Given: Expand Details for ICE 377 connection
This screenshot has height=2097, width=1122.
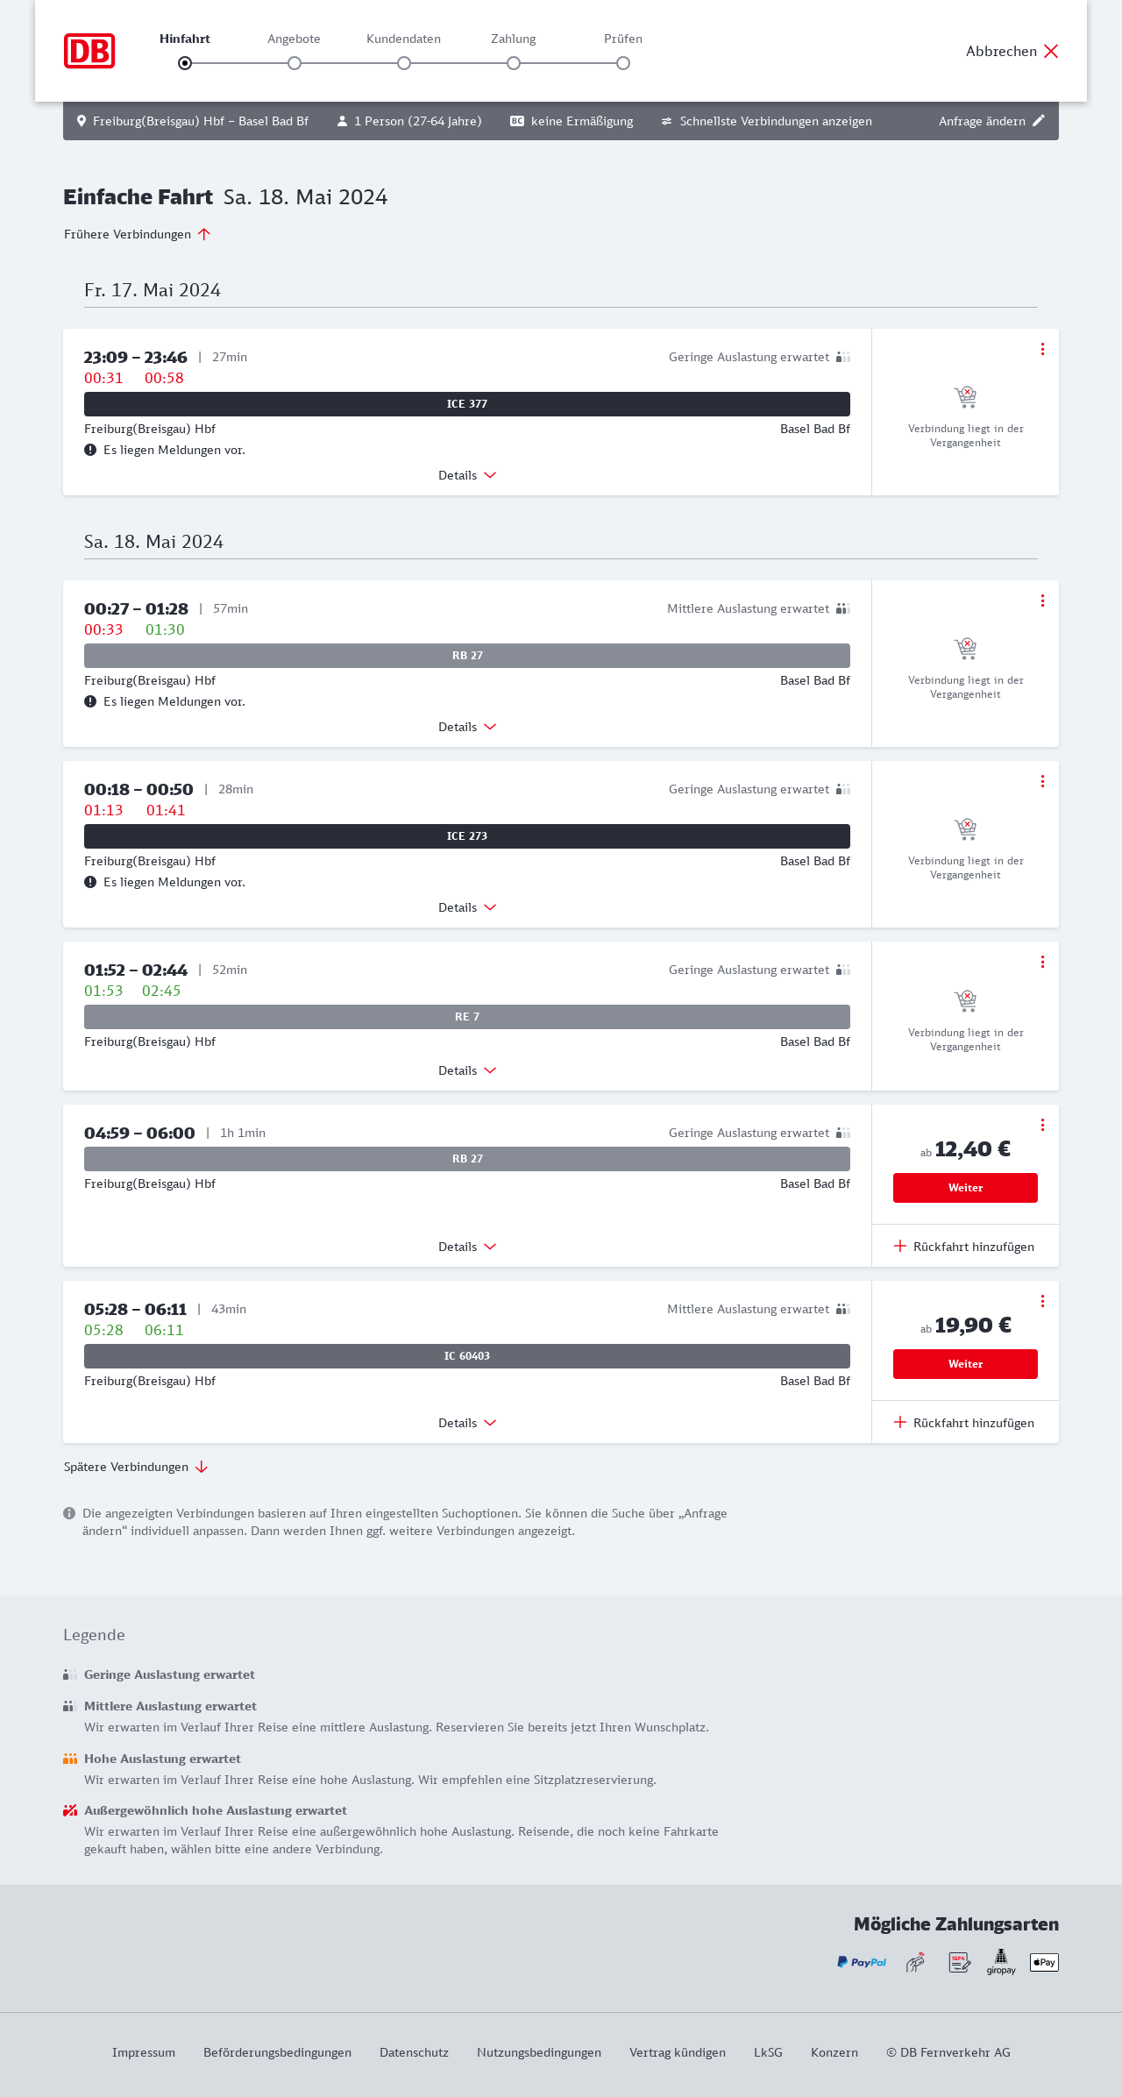Looking at the screenshot, I should tap(467, 475).
